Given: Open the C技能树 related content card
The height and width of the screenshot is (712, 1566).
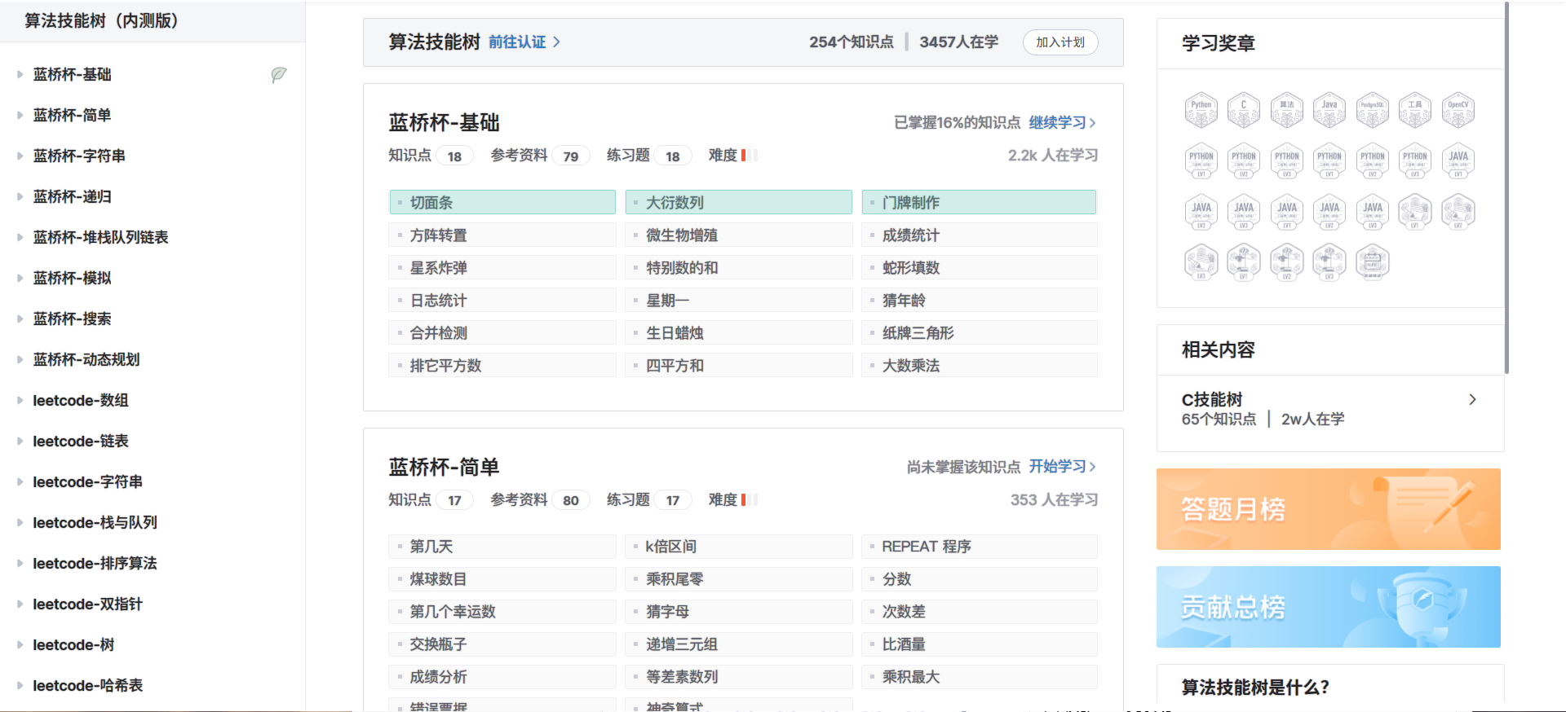Looking at the screenshot, I should [1330, 409].
